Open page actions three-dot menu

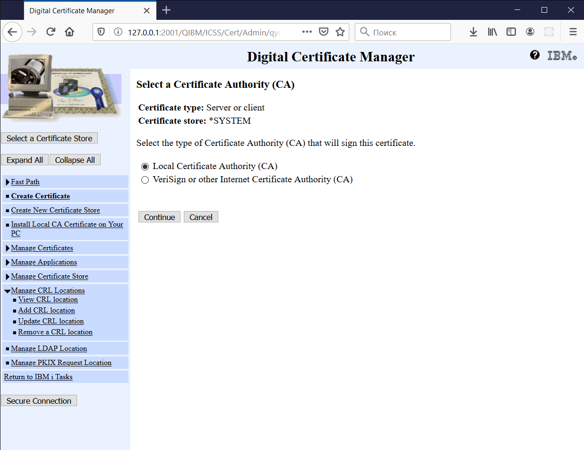point(307,32)
